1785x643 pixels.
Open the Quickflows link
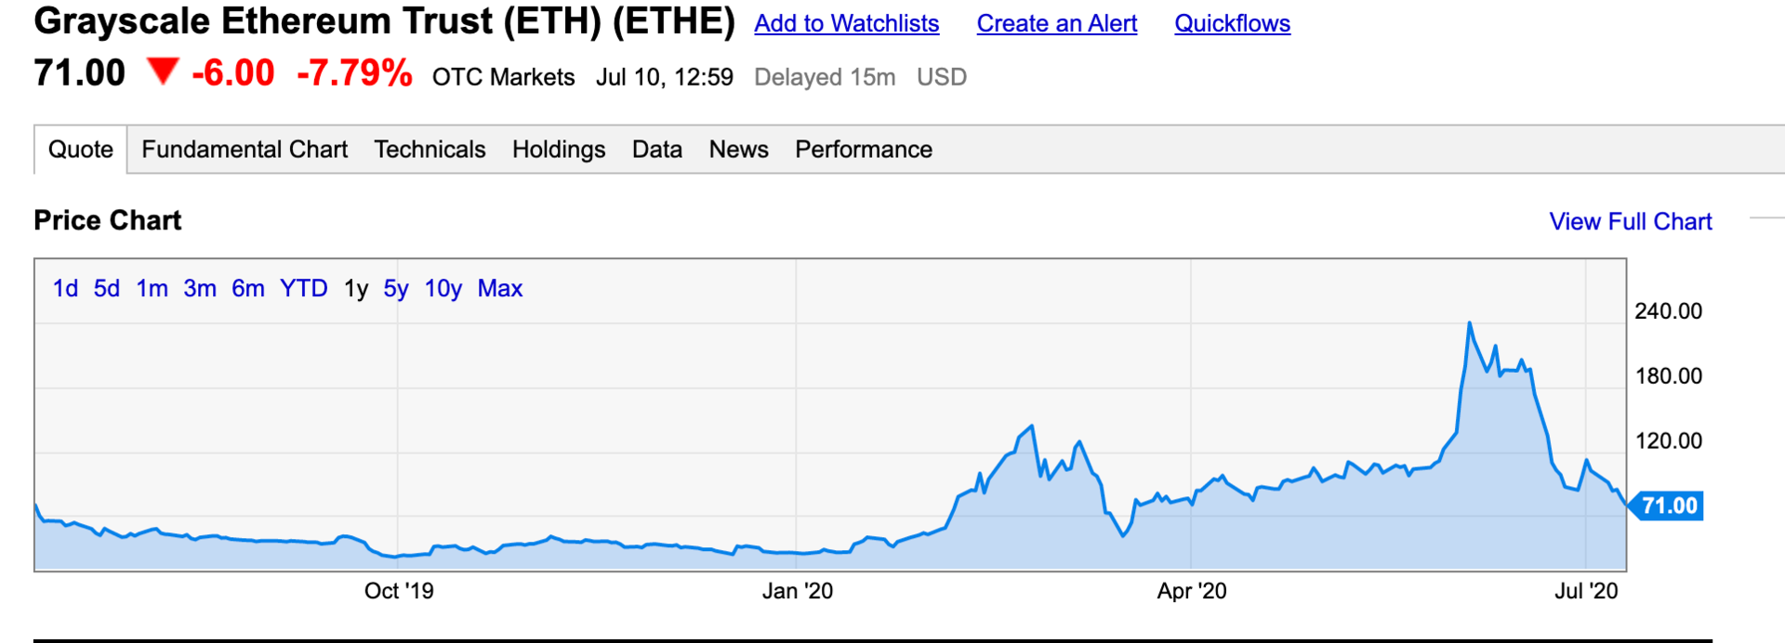(1232, 23)
